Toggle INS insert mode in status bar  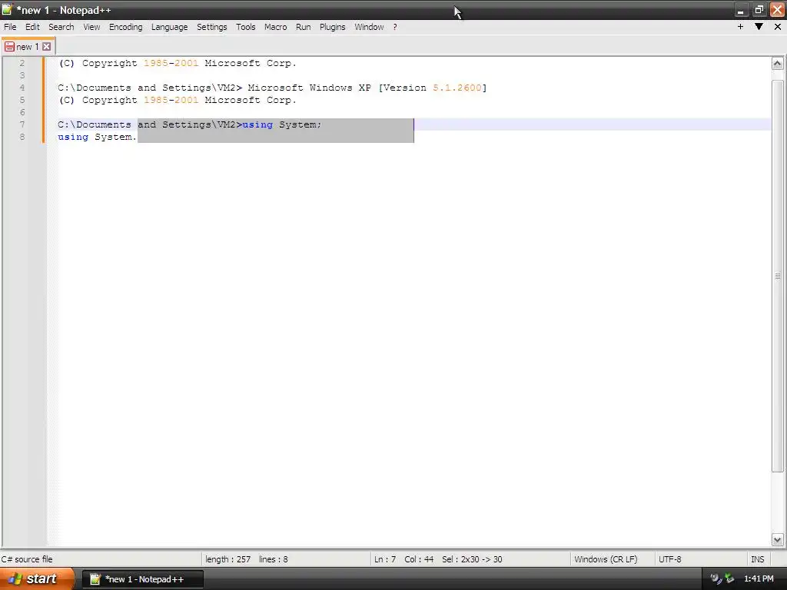pyautogui.click(x=757, y=559)
